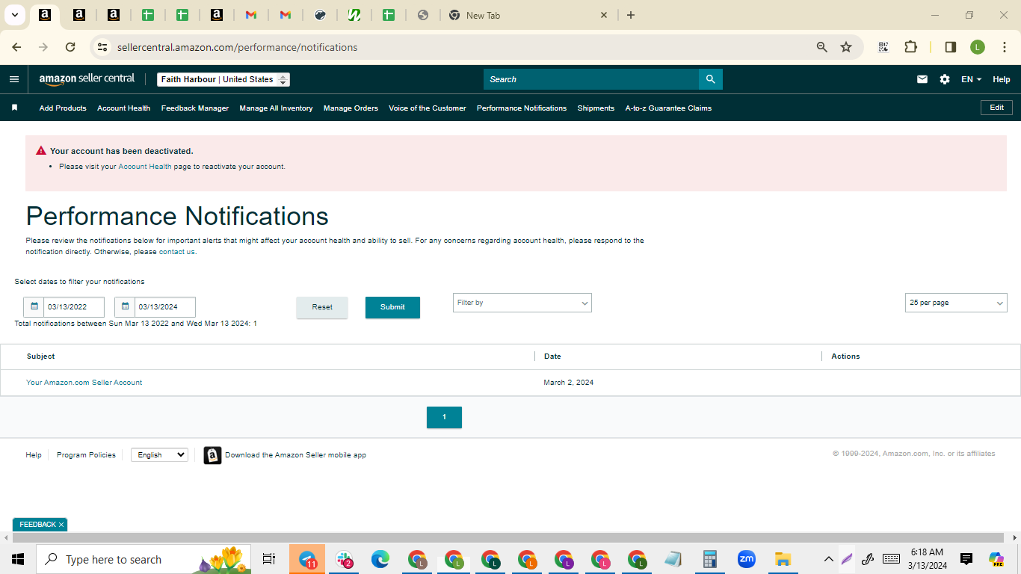Open Voice of the Customer menu item

tap(427, 108)
